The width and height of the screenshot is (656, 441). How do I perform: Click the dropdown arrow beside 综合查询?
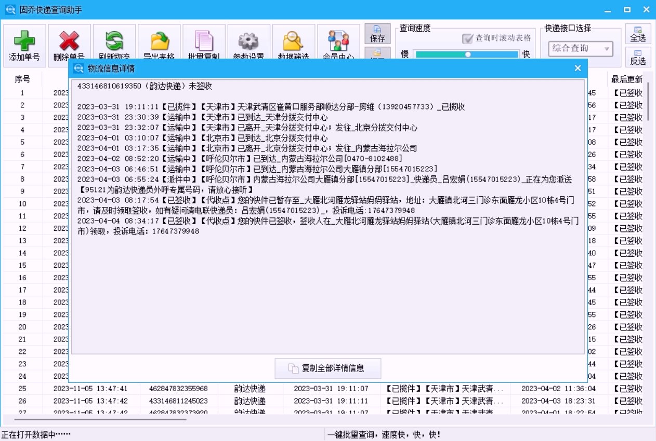(606, 49)
